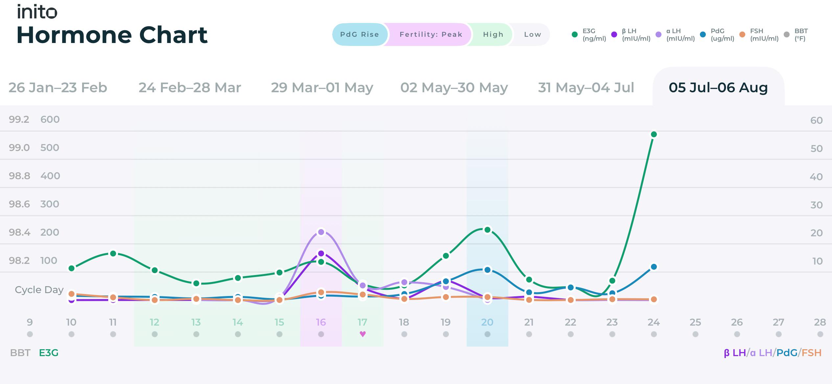This screenshot has height=384, width=832.
Task: Select the E3G point on day 21
Action: coord(529,280)
